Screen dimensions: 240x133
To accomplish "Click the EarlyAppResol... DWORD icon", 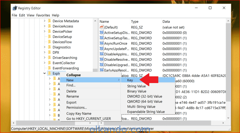I will pyautogui.click(x=102, y=70).
